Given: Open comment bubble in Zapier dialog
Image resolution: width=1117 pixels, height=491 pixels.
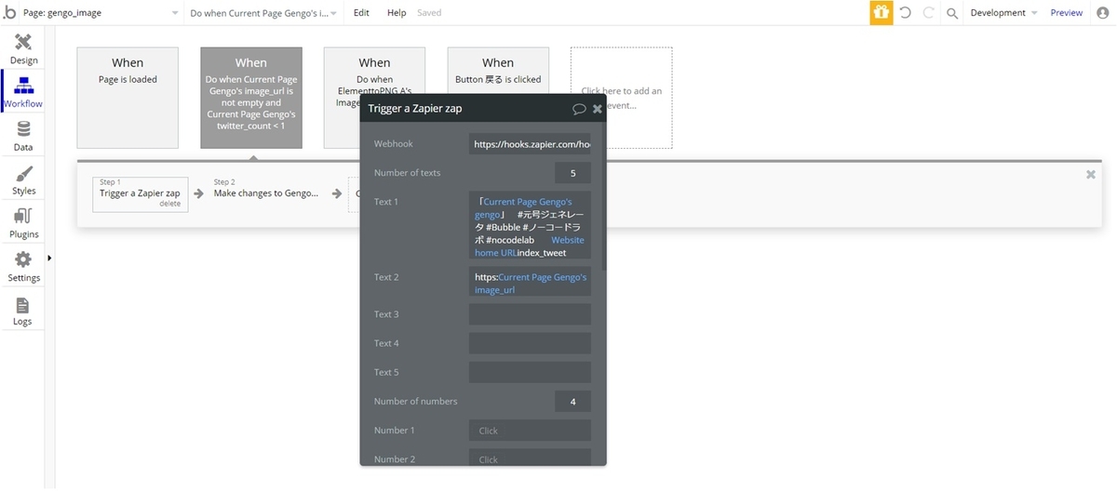Looking at the screenshot, I should pyautogui.click(x=579, y=109).
